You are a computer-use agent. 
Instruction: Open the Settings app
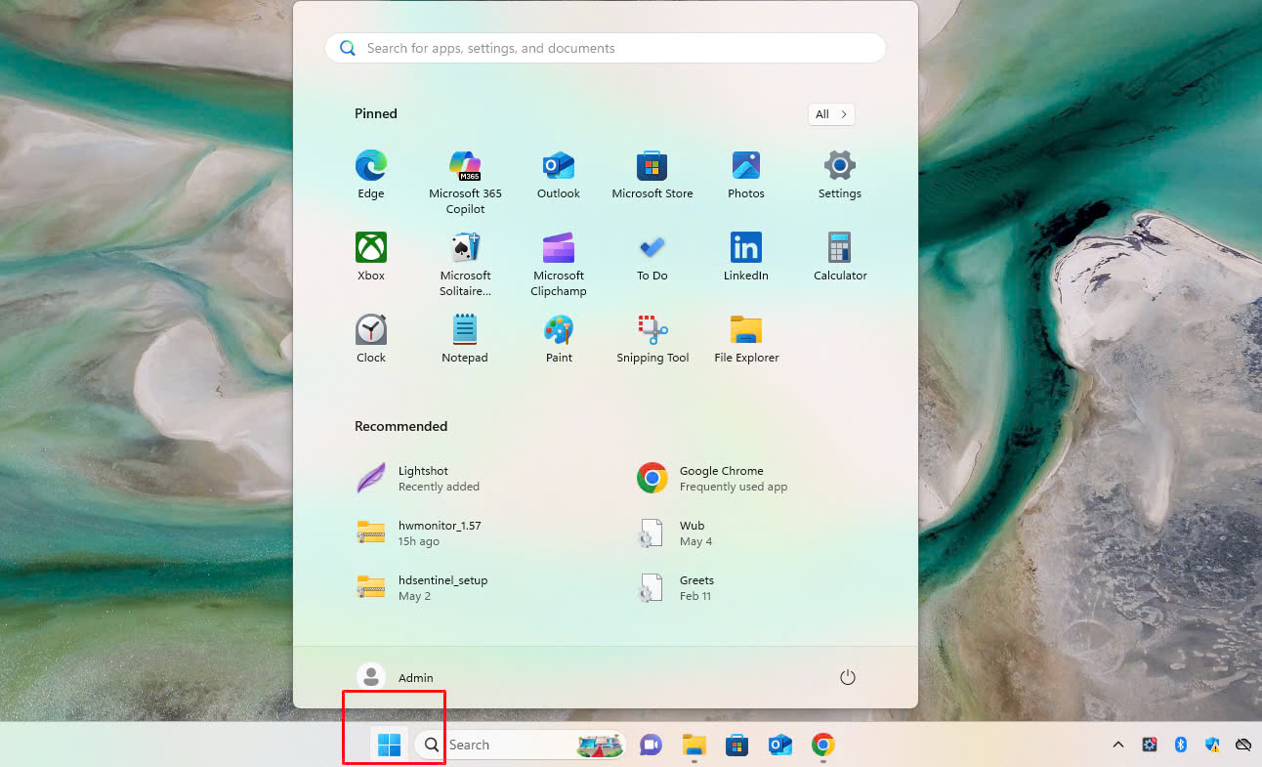(840, 175)
